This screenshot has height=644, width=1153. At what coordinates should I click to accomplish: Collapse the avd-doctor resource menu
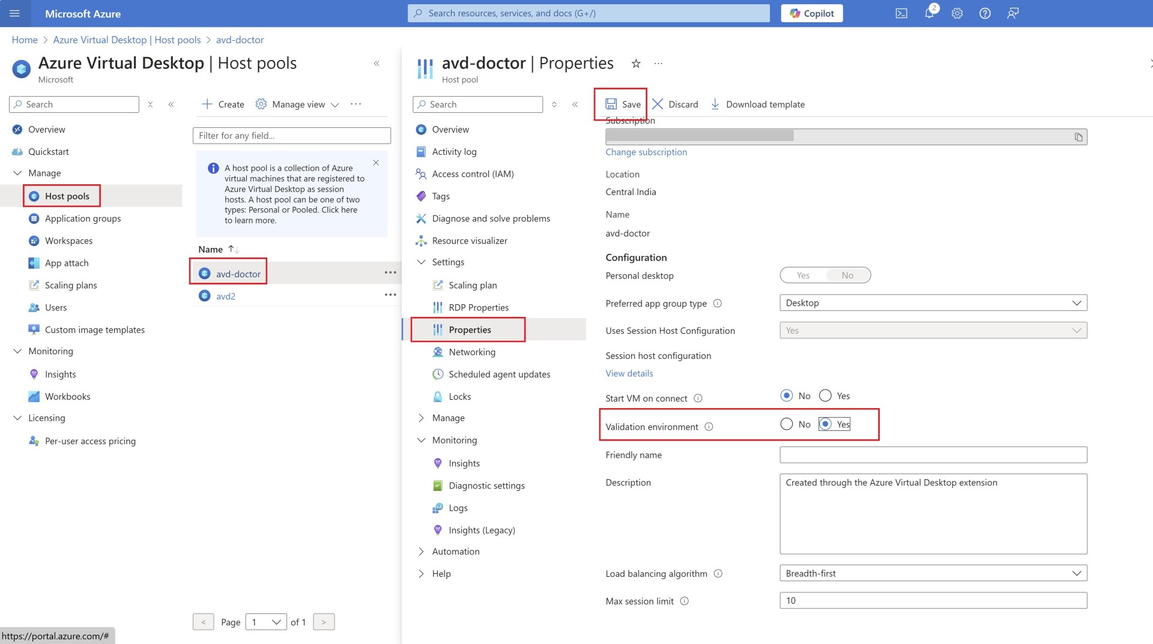(575, 104)
